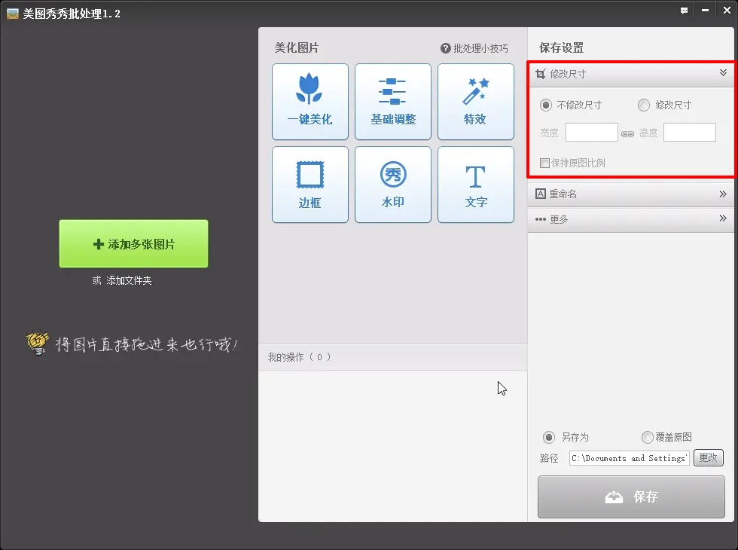The width and height of the screenshot is (738, 550).
Task: Open the 边框 border tool
Action: click(x=310, y=185)
